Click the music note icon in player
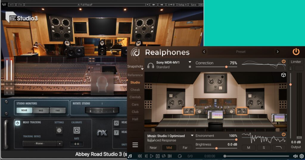The width and height of the screenshot is (305, 160). (130, 156)
